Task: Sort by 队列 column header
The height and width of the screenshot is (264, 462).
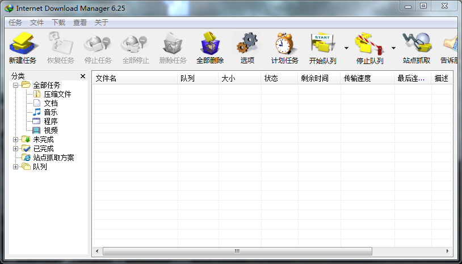Action: coord(198,78)
